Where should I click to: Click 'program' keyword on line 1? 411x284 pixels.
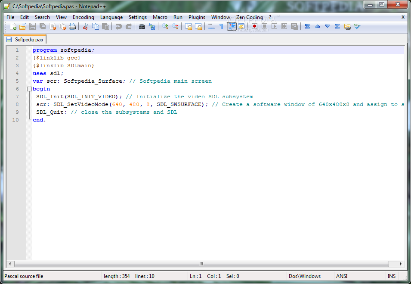tap(45, 50)
